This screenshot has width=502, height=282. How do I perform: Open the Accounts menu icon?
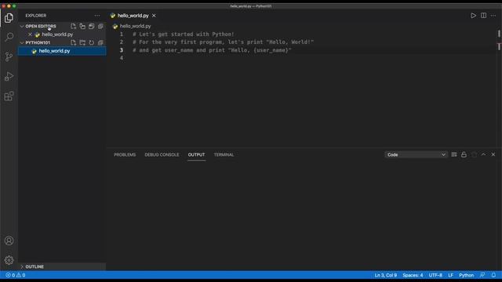[9, 240]
